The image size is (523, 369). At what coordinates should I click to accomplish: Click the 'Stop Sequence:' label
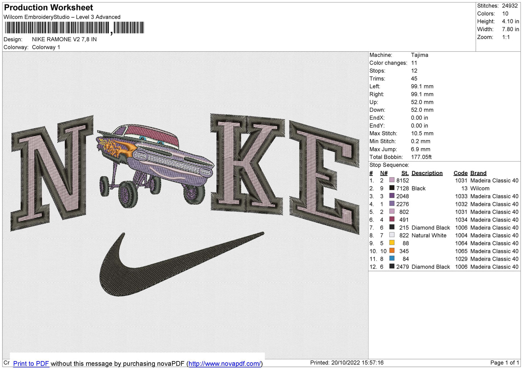[x=389, y=165]
